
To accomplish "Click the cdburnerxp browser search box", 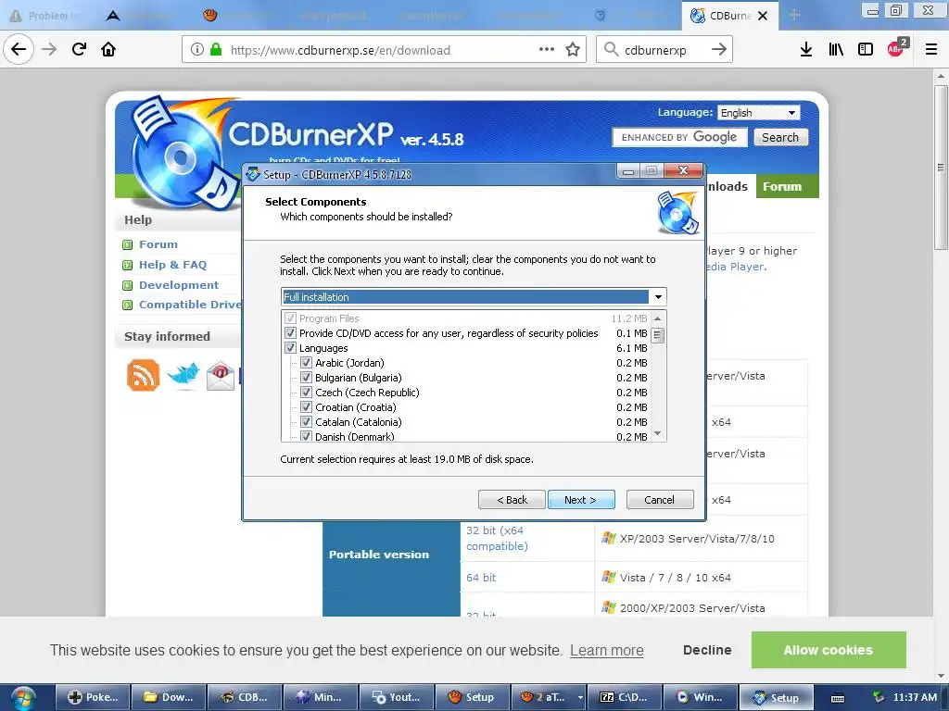I will [x=664, y=50].
